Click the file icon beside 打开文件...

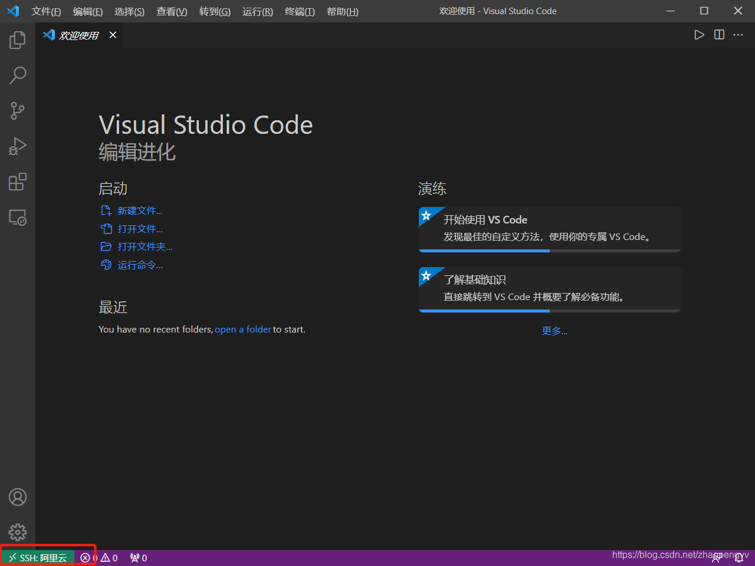pyautogui.click(x=106, y=229)
